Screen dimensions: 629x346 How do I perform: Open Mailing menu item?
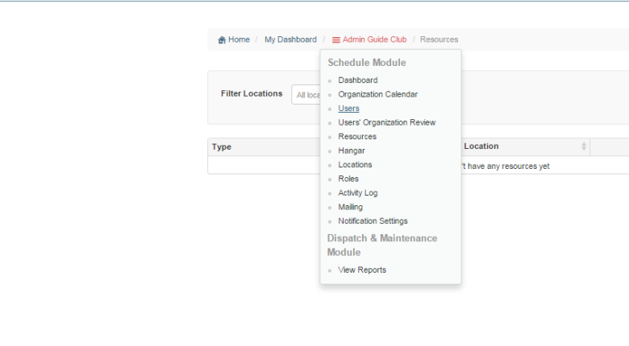pos(350,207)
